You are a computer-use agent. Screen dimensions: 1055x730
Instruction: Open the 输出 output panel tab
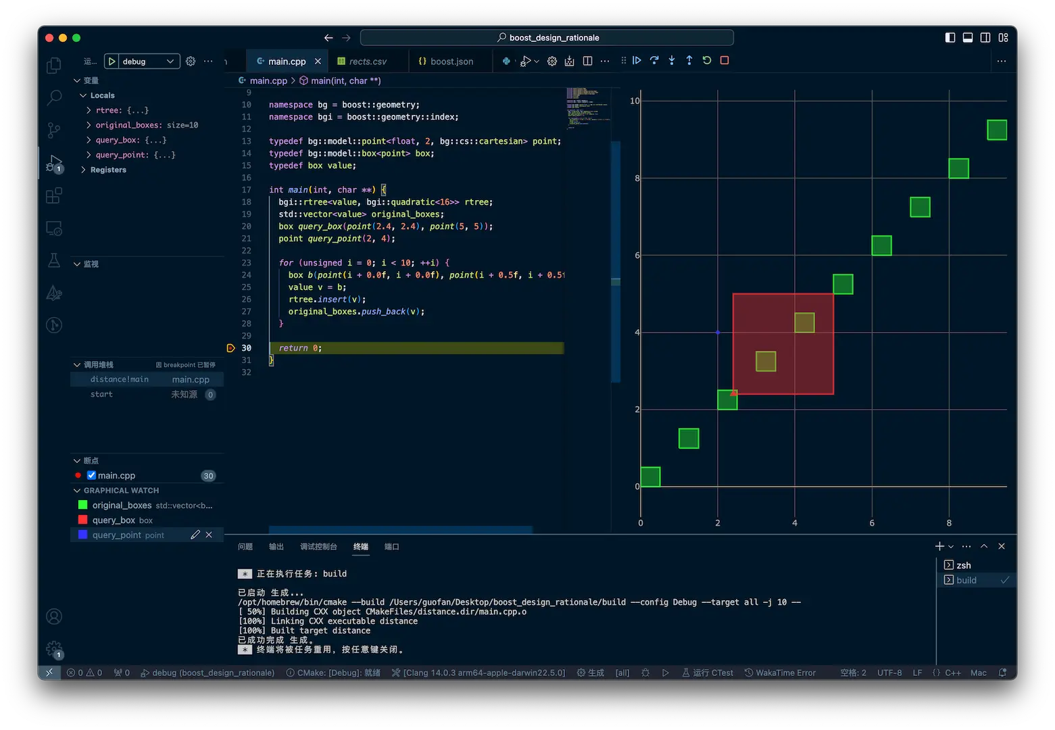276,546
